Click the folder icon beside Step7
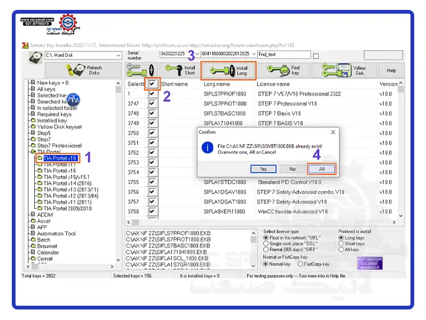Image resolution: width=426 pixels, height=320 pixels. point(33,139)
